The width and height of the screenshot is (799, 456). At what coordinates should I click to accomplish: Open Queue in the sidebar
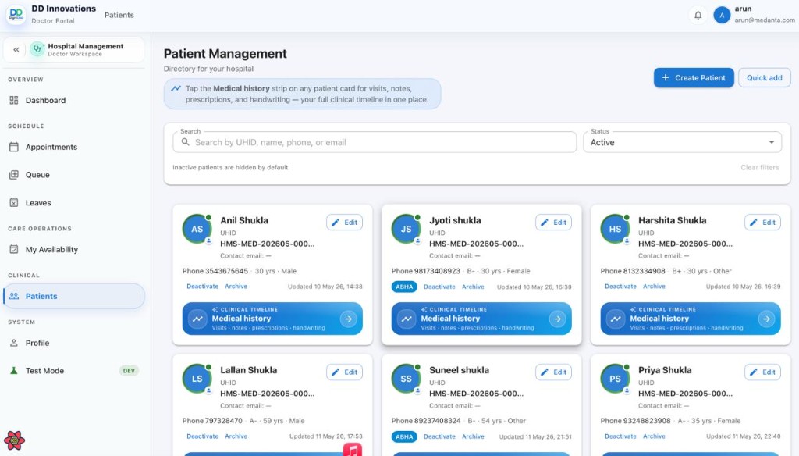74,174
